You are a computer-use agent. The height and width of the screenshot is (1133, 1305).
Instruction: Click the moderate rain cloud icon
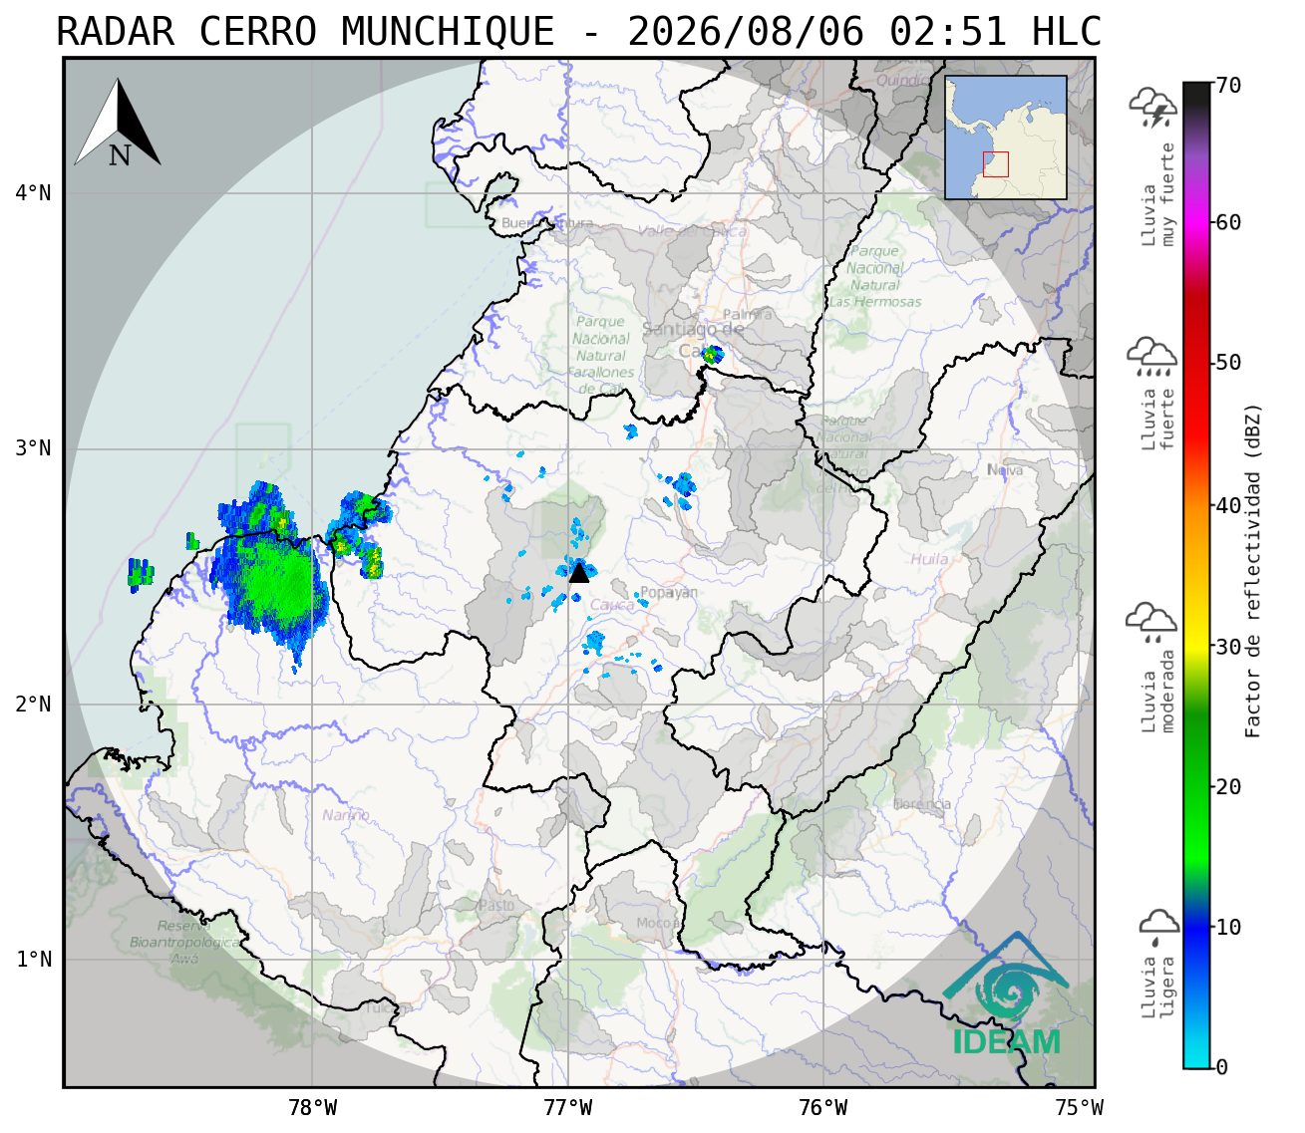(1151, 622)
